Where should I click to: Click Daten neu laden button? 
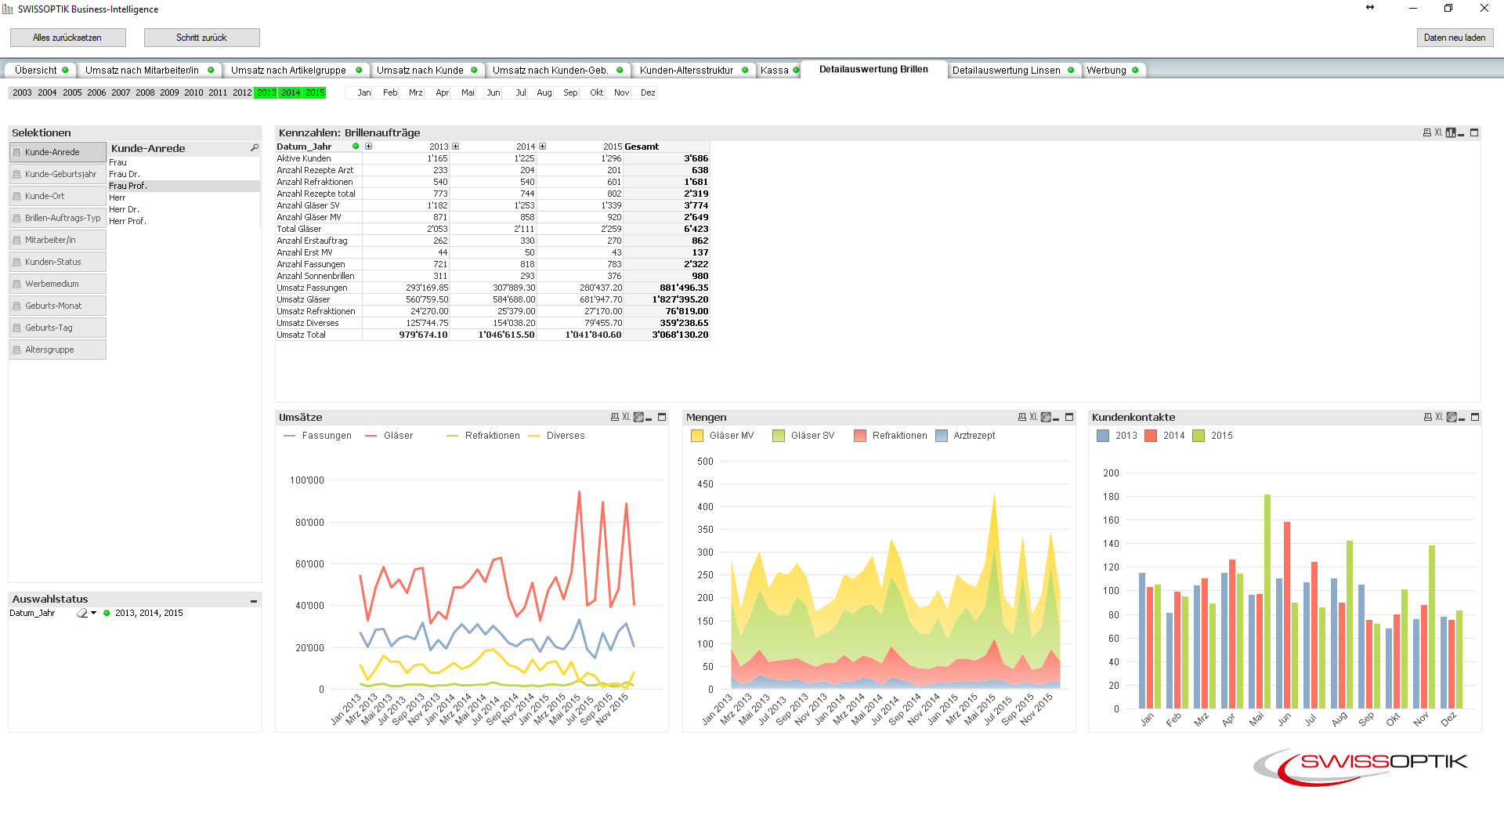(1455, 38)
